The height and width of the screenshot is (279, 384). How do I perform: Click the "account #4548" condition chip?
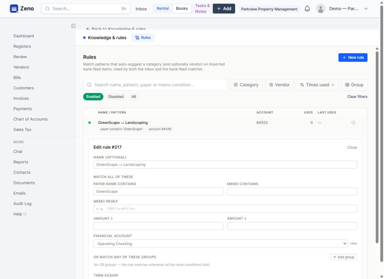coord(160,129)
